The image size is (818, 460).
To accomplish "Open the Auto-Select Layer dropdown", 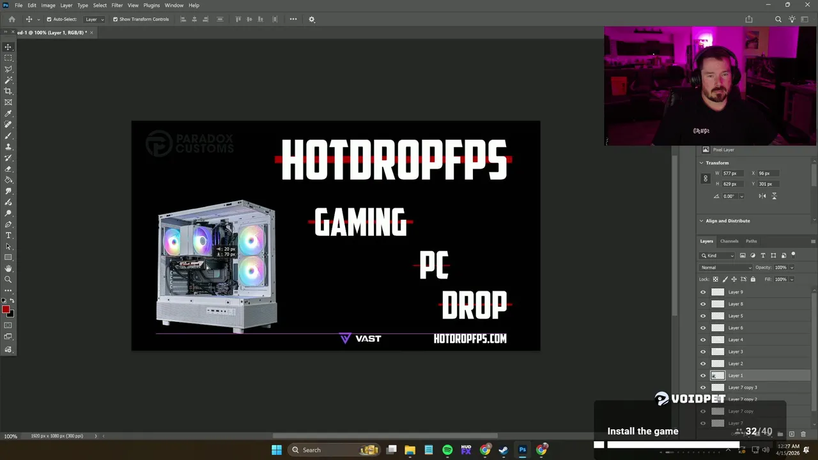I will tap(95, 19).
